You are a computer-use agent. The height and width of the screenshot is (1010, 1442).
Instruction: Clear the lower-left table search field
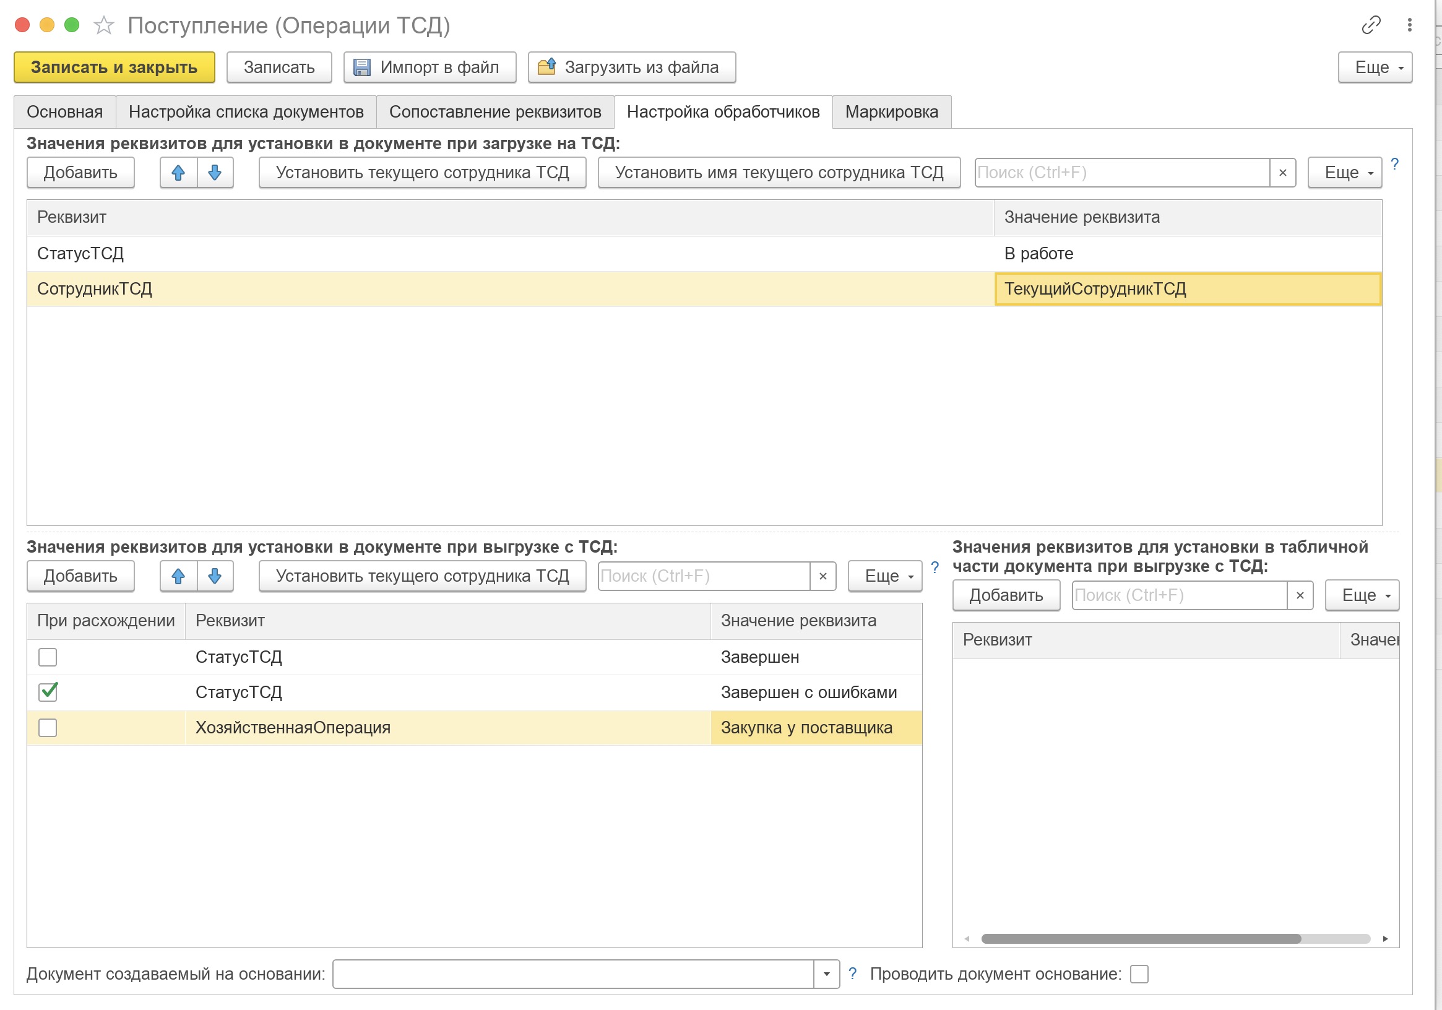(822, 576)
